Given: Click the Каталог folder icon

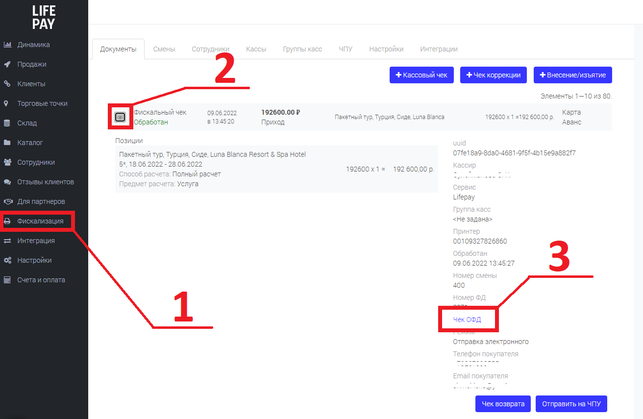Looking at the screenshot, I should pyautogui.click(x=7, y=143).
